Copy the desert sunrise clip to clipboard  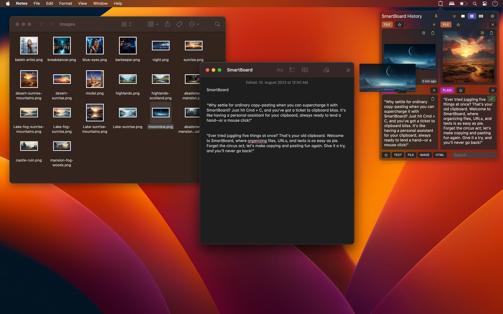pyautogui.click(x=491, y=33)
